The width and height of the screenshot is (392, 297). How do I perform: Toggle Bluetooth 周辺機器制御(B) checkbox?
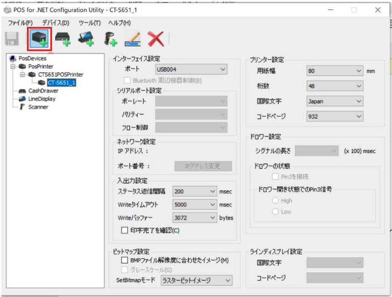tap(127, 81)
